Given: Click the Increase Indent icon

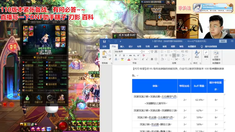Looking at the screenshot, I should tap(187, 52).
